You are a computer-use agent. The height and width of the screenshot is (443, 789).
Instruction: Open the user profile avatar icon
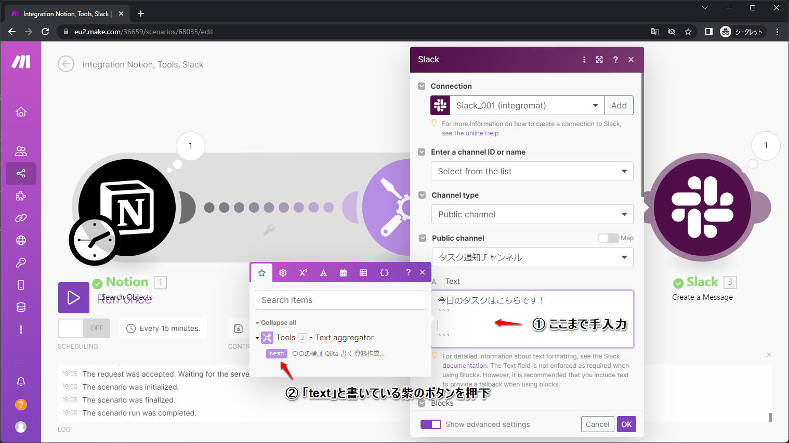[x=21, y=426]
